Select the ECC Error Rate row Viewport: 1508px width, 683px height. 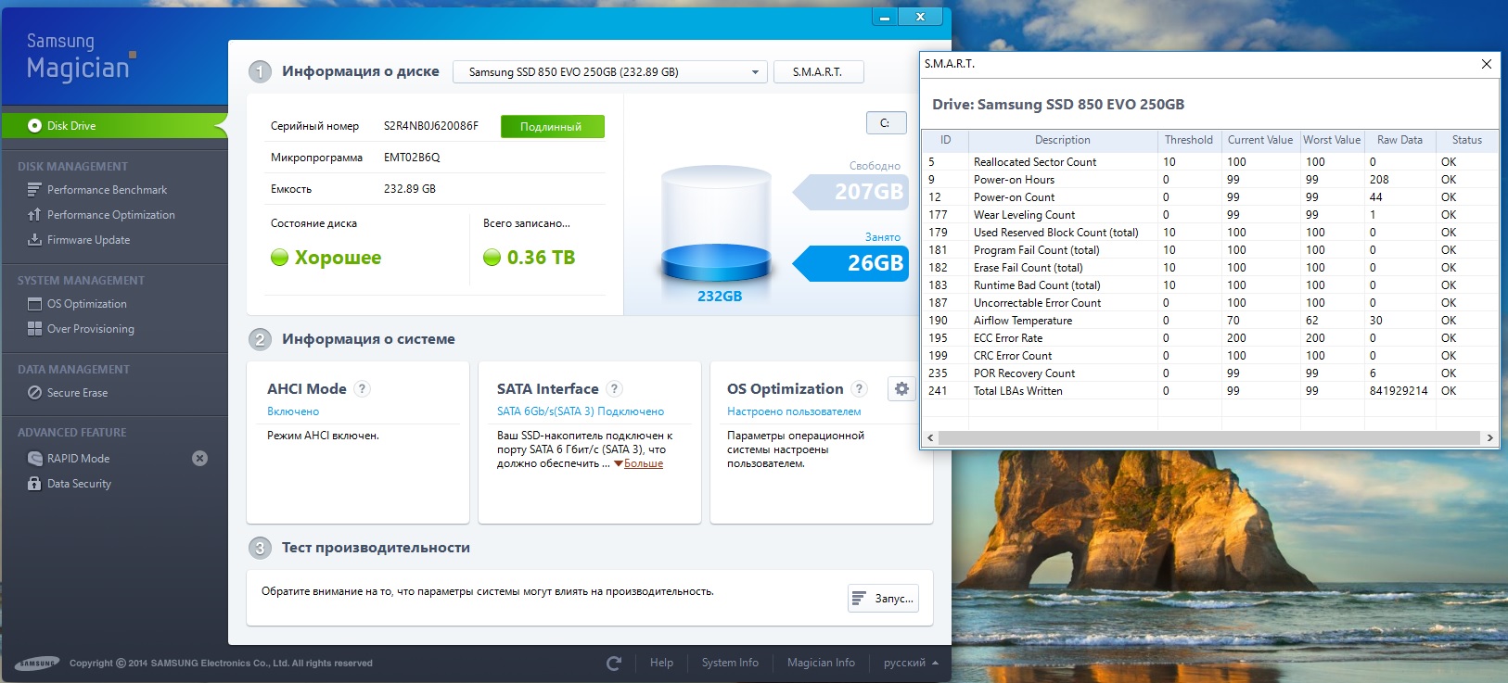point(1210,338)
